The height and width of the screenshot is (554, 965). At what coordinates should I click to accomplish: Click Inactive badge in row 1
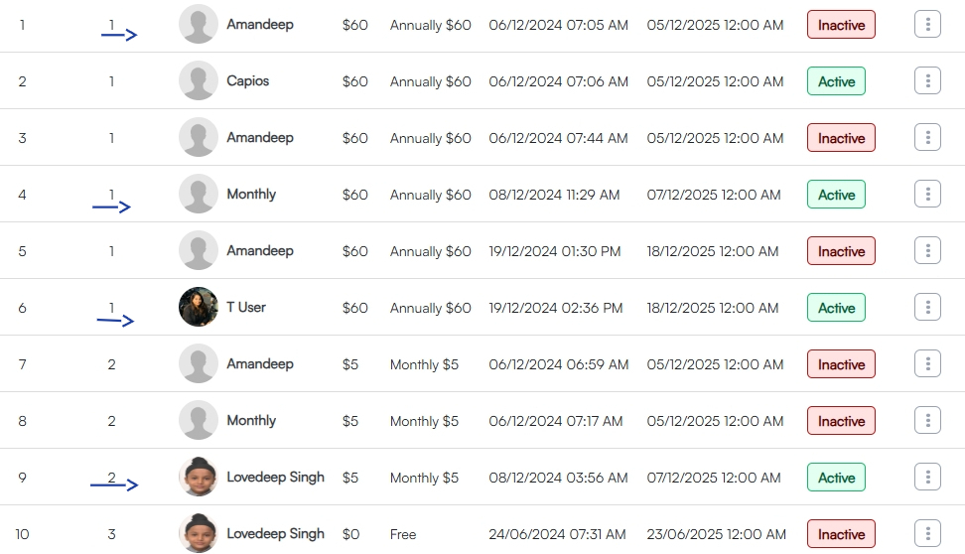[x=841, y=25]
